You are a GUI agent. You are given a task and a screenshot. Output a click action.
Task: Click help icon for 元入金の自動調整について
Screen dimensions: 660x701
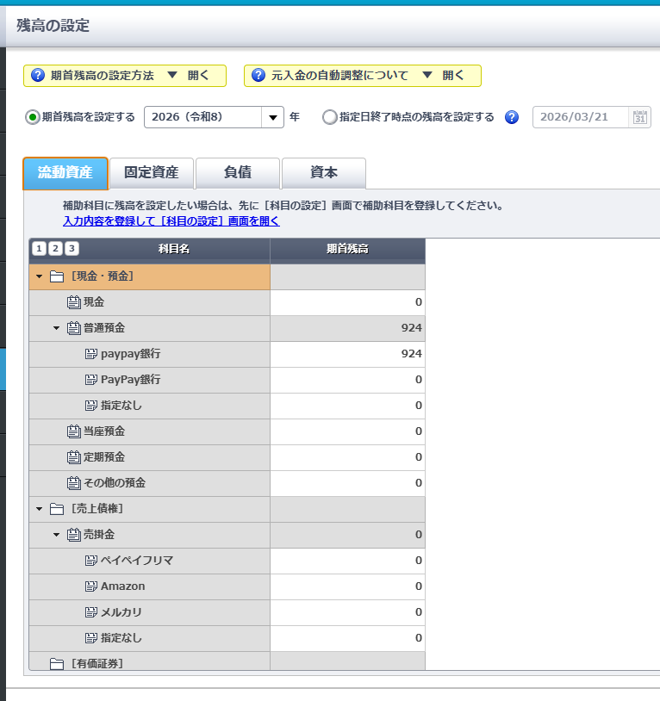click(x=258, y=76)
